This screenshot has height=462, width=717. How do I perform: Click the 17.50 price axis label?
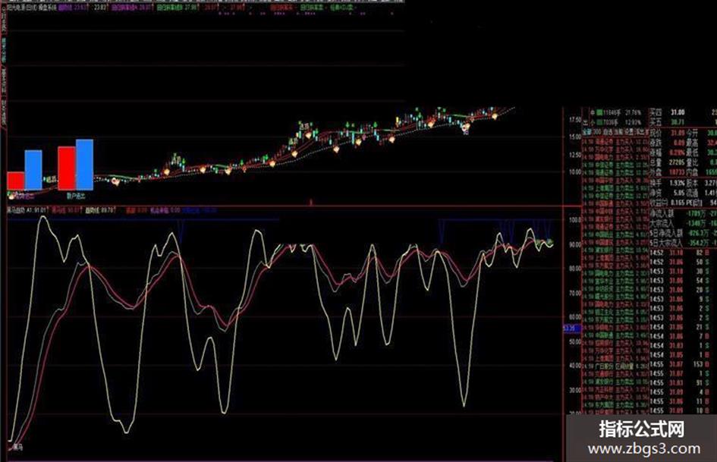(575, 120)
